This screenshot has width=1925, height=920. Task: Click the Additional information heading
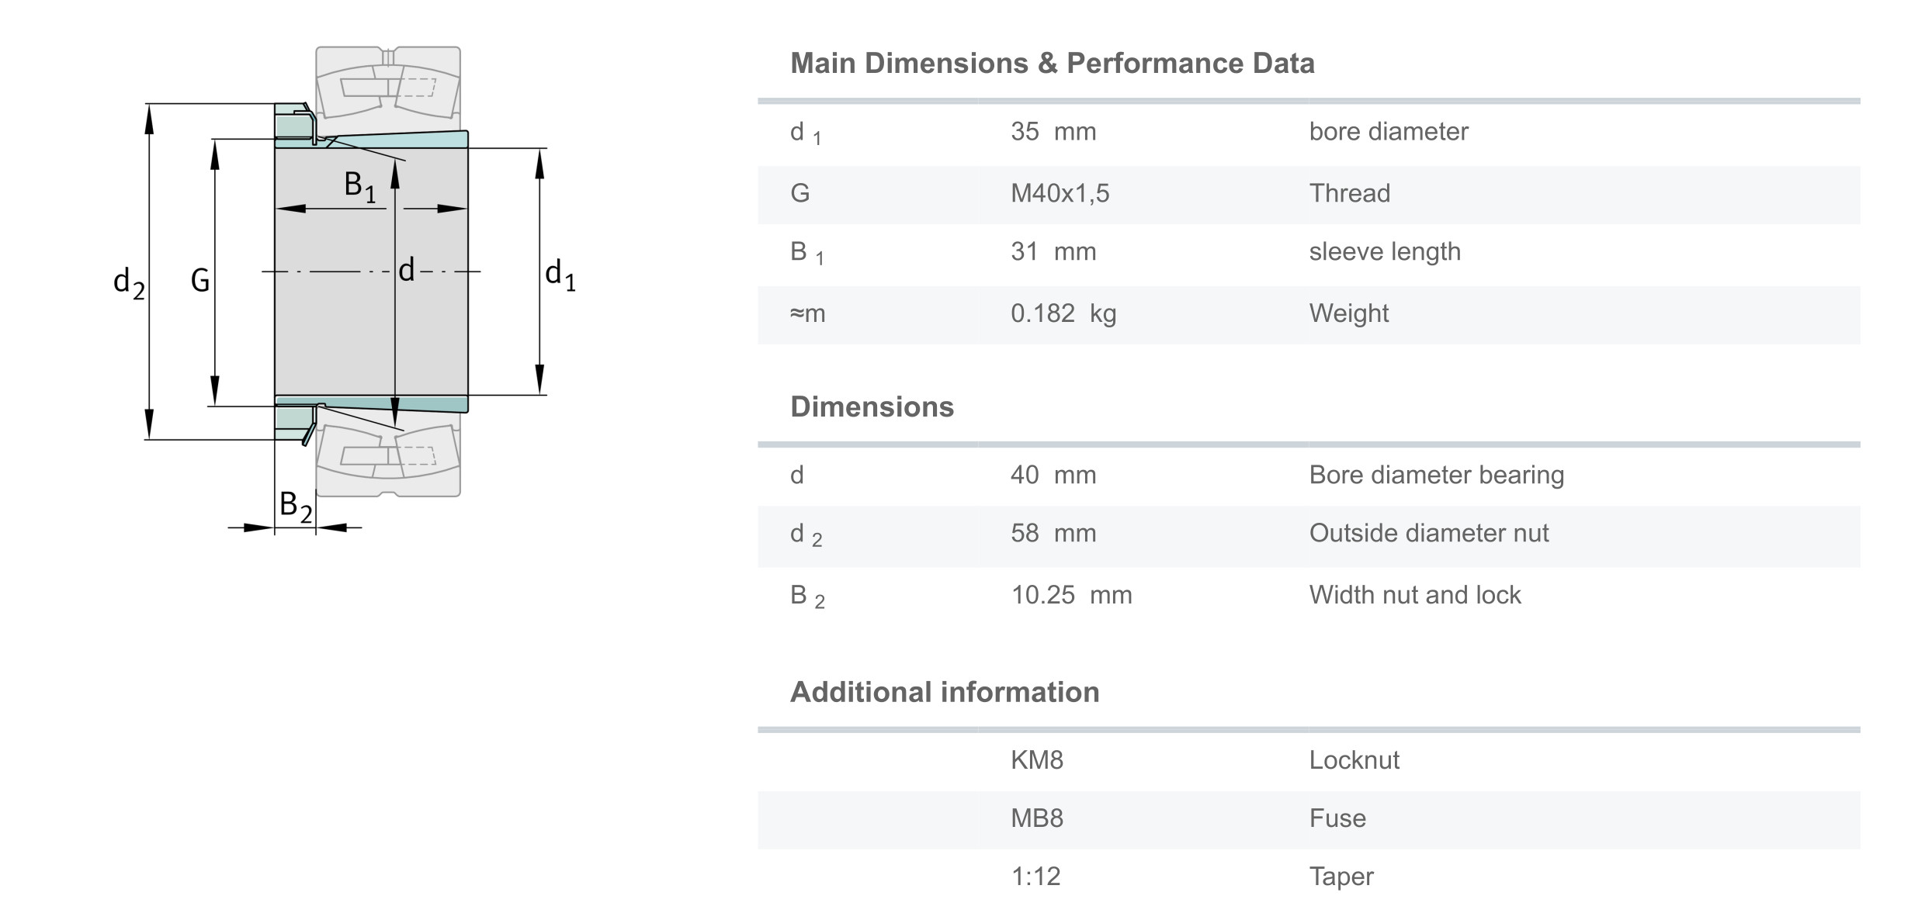[945, 692]
